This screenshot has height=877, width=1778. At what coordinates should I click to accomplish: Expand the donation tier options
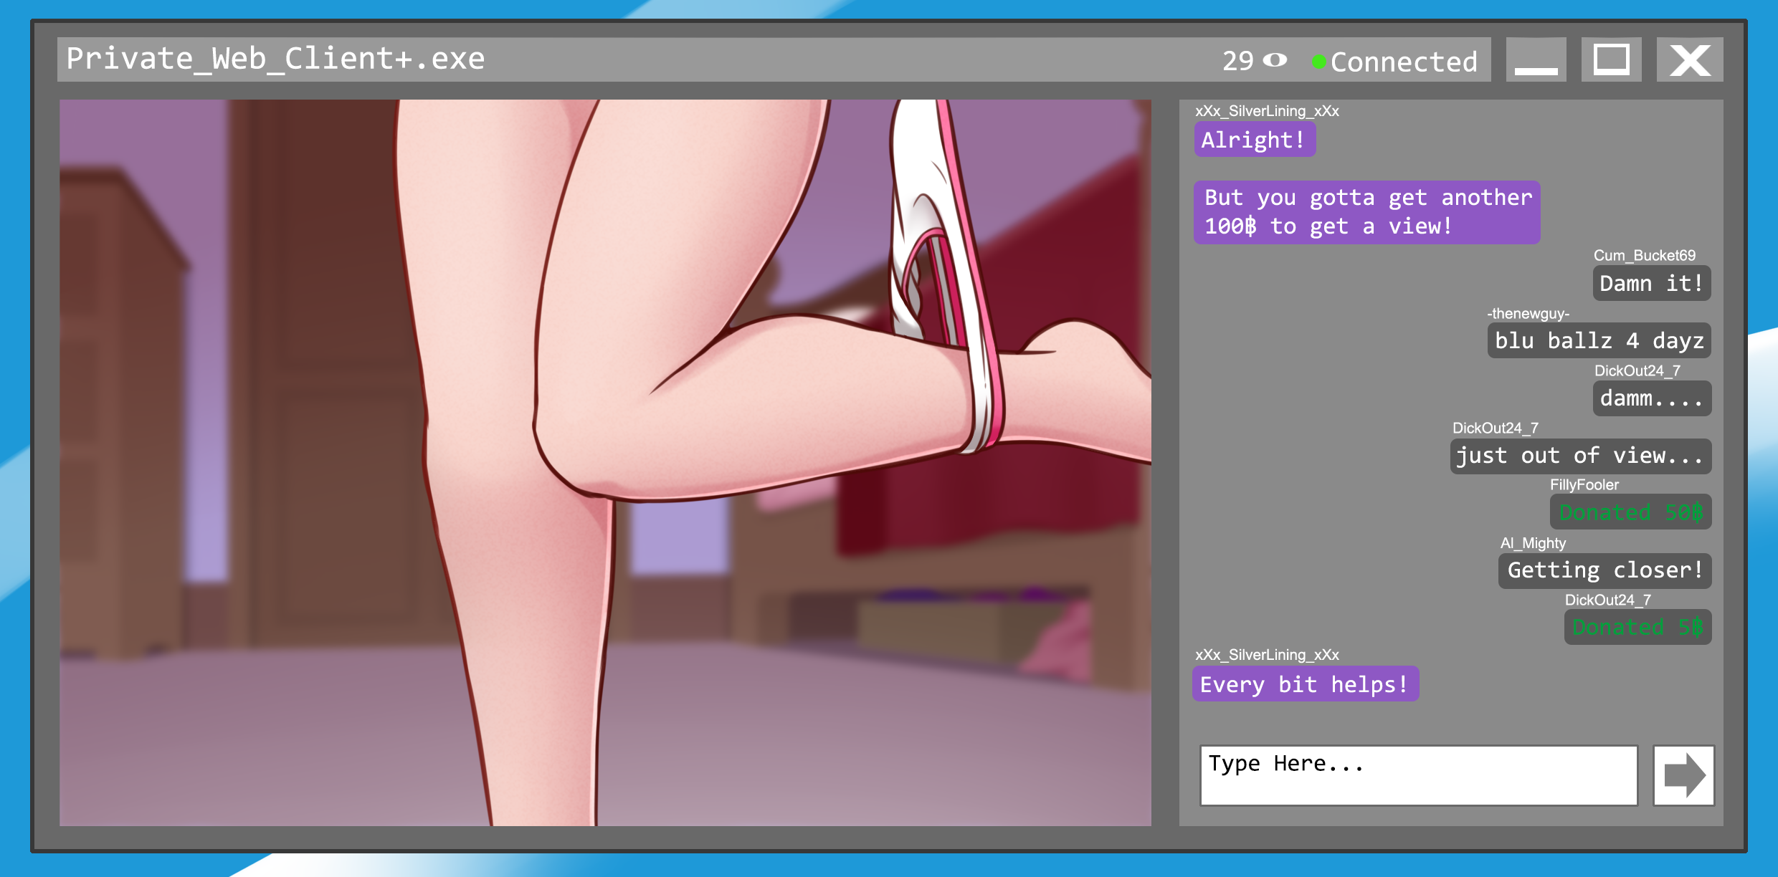[1634, 512]
